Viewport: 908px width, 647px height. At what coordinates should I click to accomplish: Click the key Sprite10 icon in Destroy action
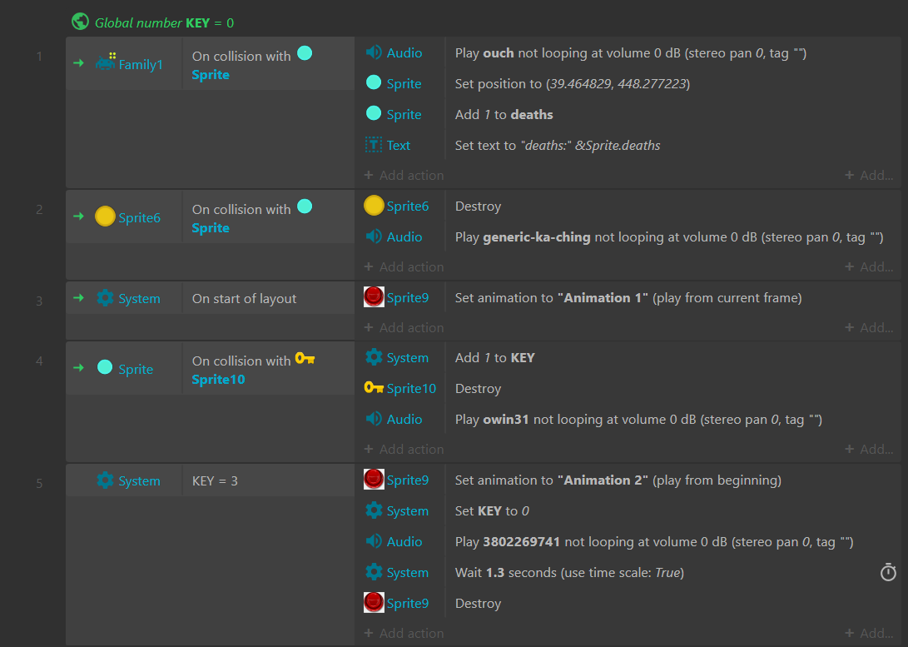pos(374,388)
